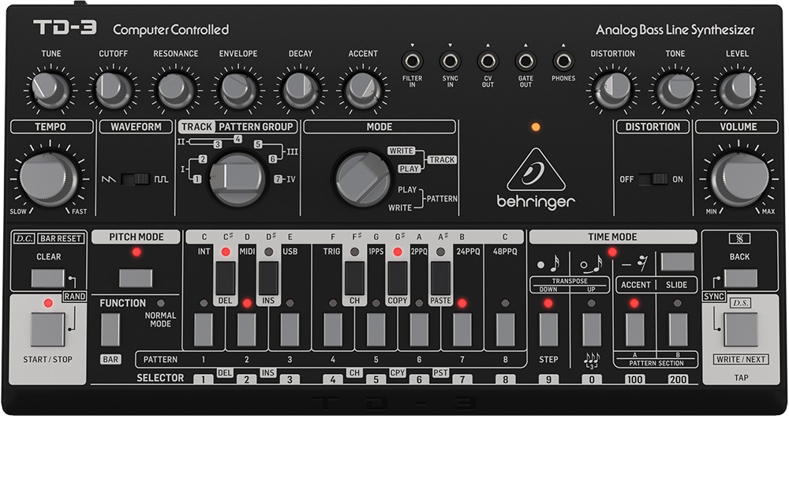Screen dimensions: 789x482
Task: Click the orange power LED
Action: 536,127
